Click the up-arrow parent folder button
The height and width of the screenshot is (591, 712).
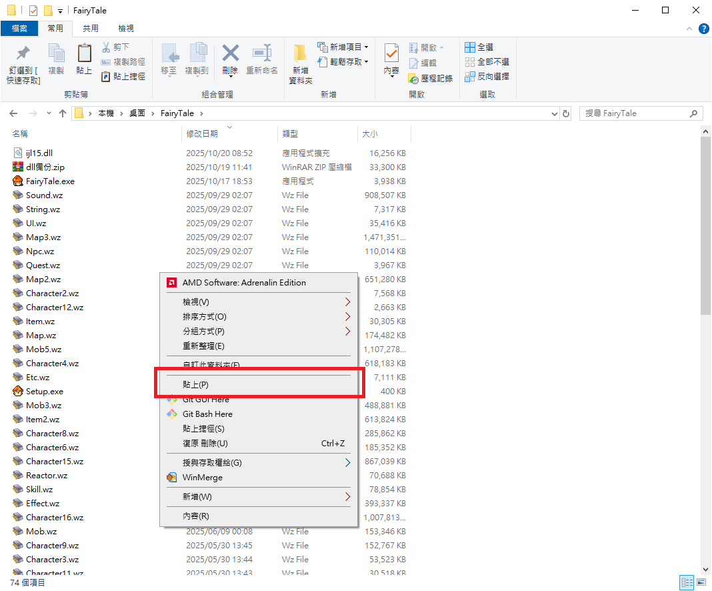pos(63,113)
